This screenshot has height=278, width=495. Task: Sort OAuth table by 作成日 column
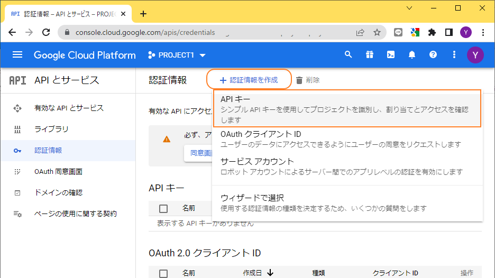[258, 273]
